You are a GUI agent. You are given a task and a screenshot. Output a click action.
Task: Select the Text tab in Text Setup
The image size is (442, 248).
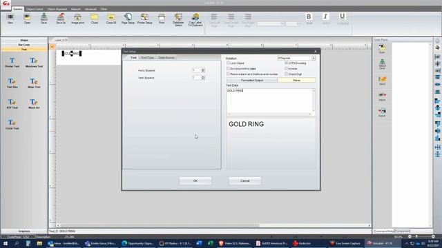coord(133,57)
